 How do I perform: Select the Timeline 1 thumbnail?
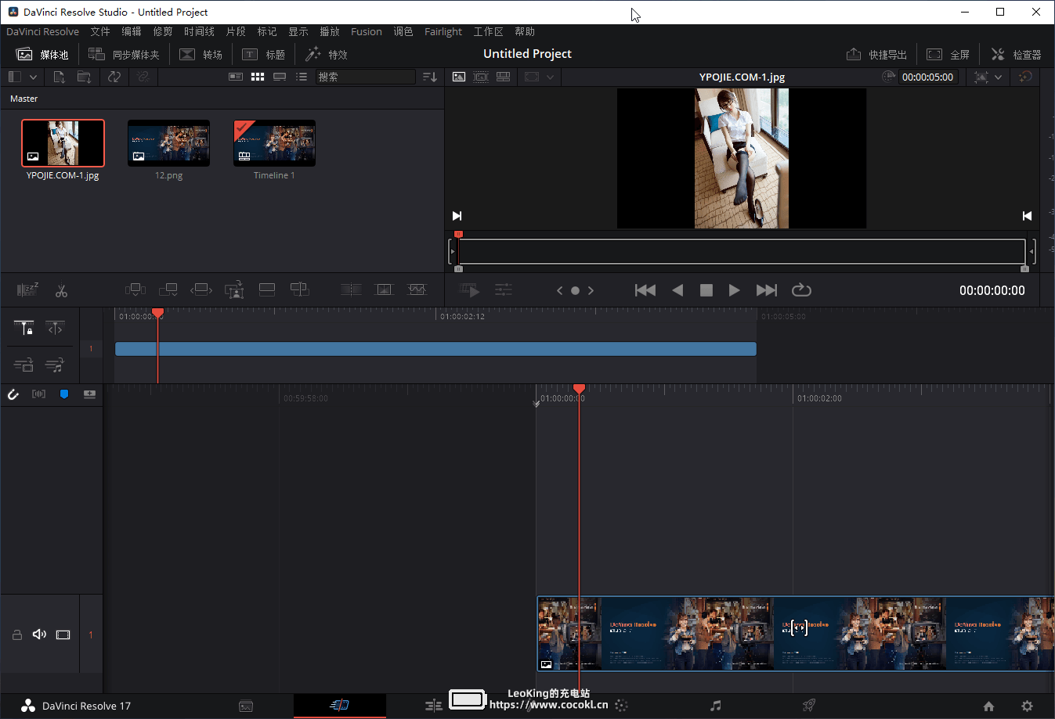click(x=274, y=143)
